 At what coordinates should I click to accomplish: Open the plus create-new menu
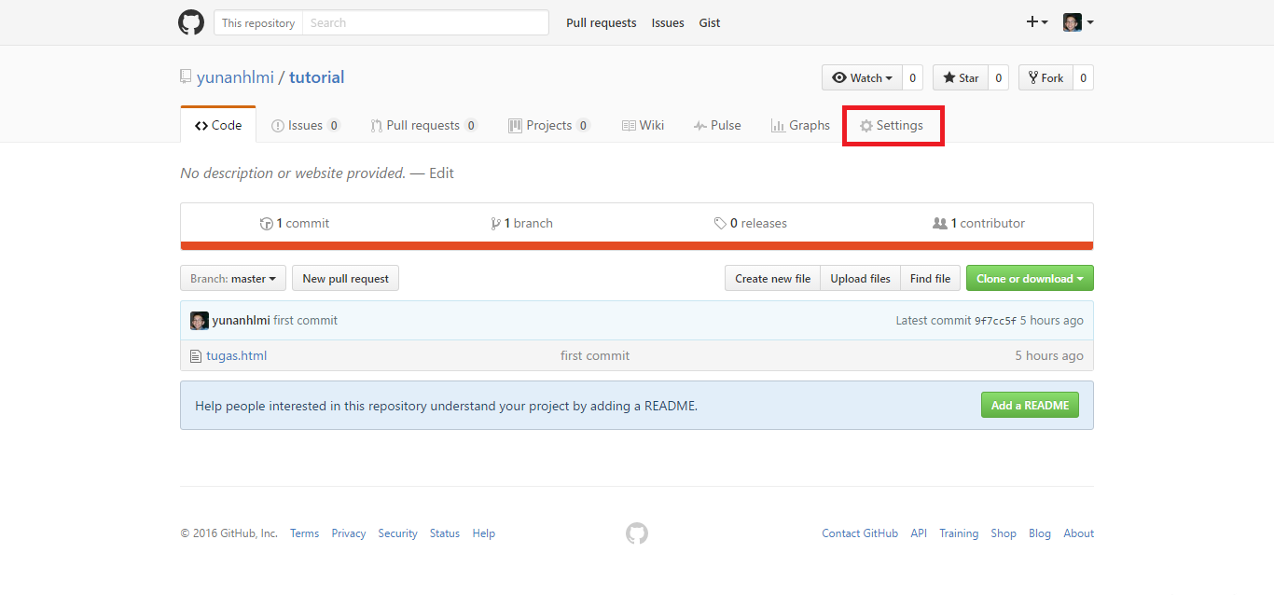(1037, 22)
